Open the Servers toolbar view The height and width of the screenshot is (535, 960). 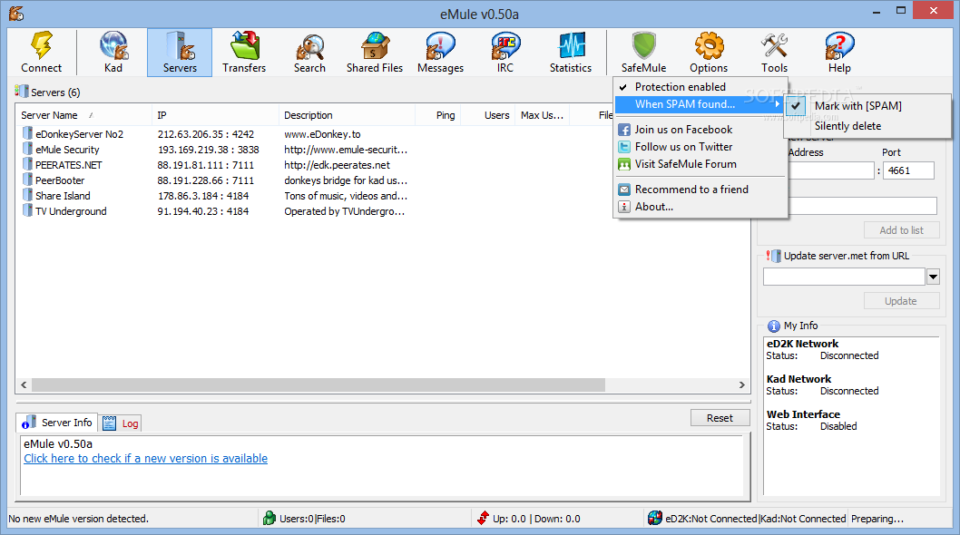180,52
